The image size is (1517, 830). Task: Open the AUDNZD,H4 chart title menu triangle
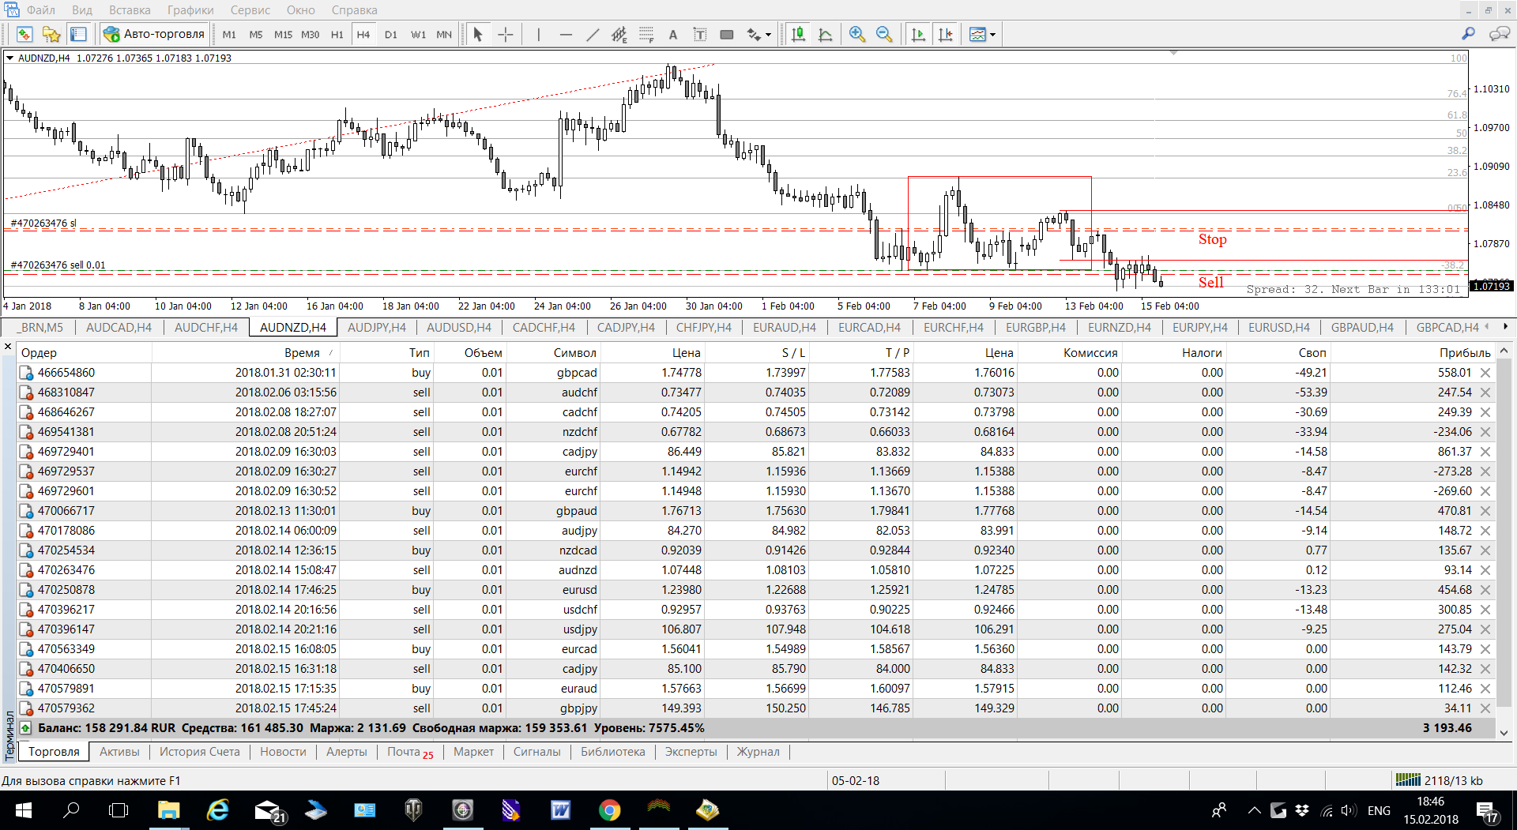[9, 58]
